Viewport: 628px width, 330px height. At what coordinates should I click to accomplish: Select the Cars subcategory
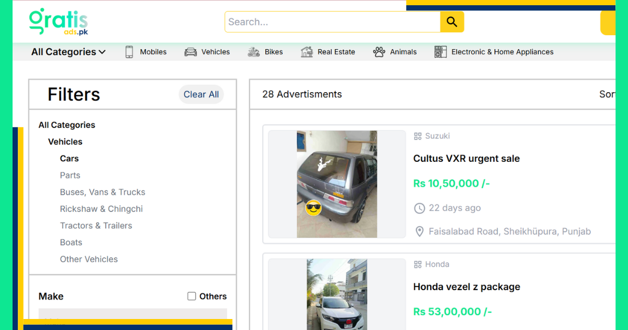[70, 159]
